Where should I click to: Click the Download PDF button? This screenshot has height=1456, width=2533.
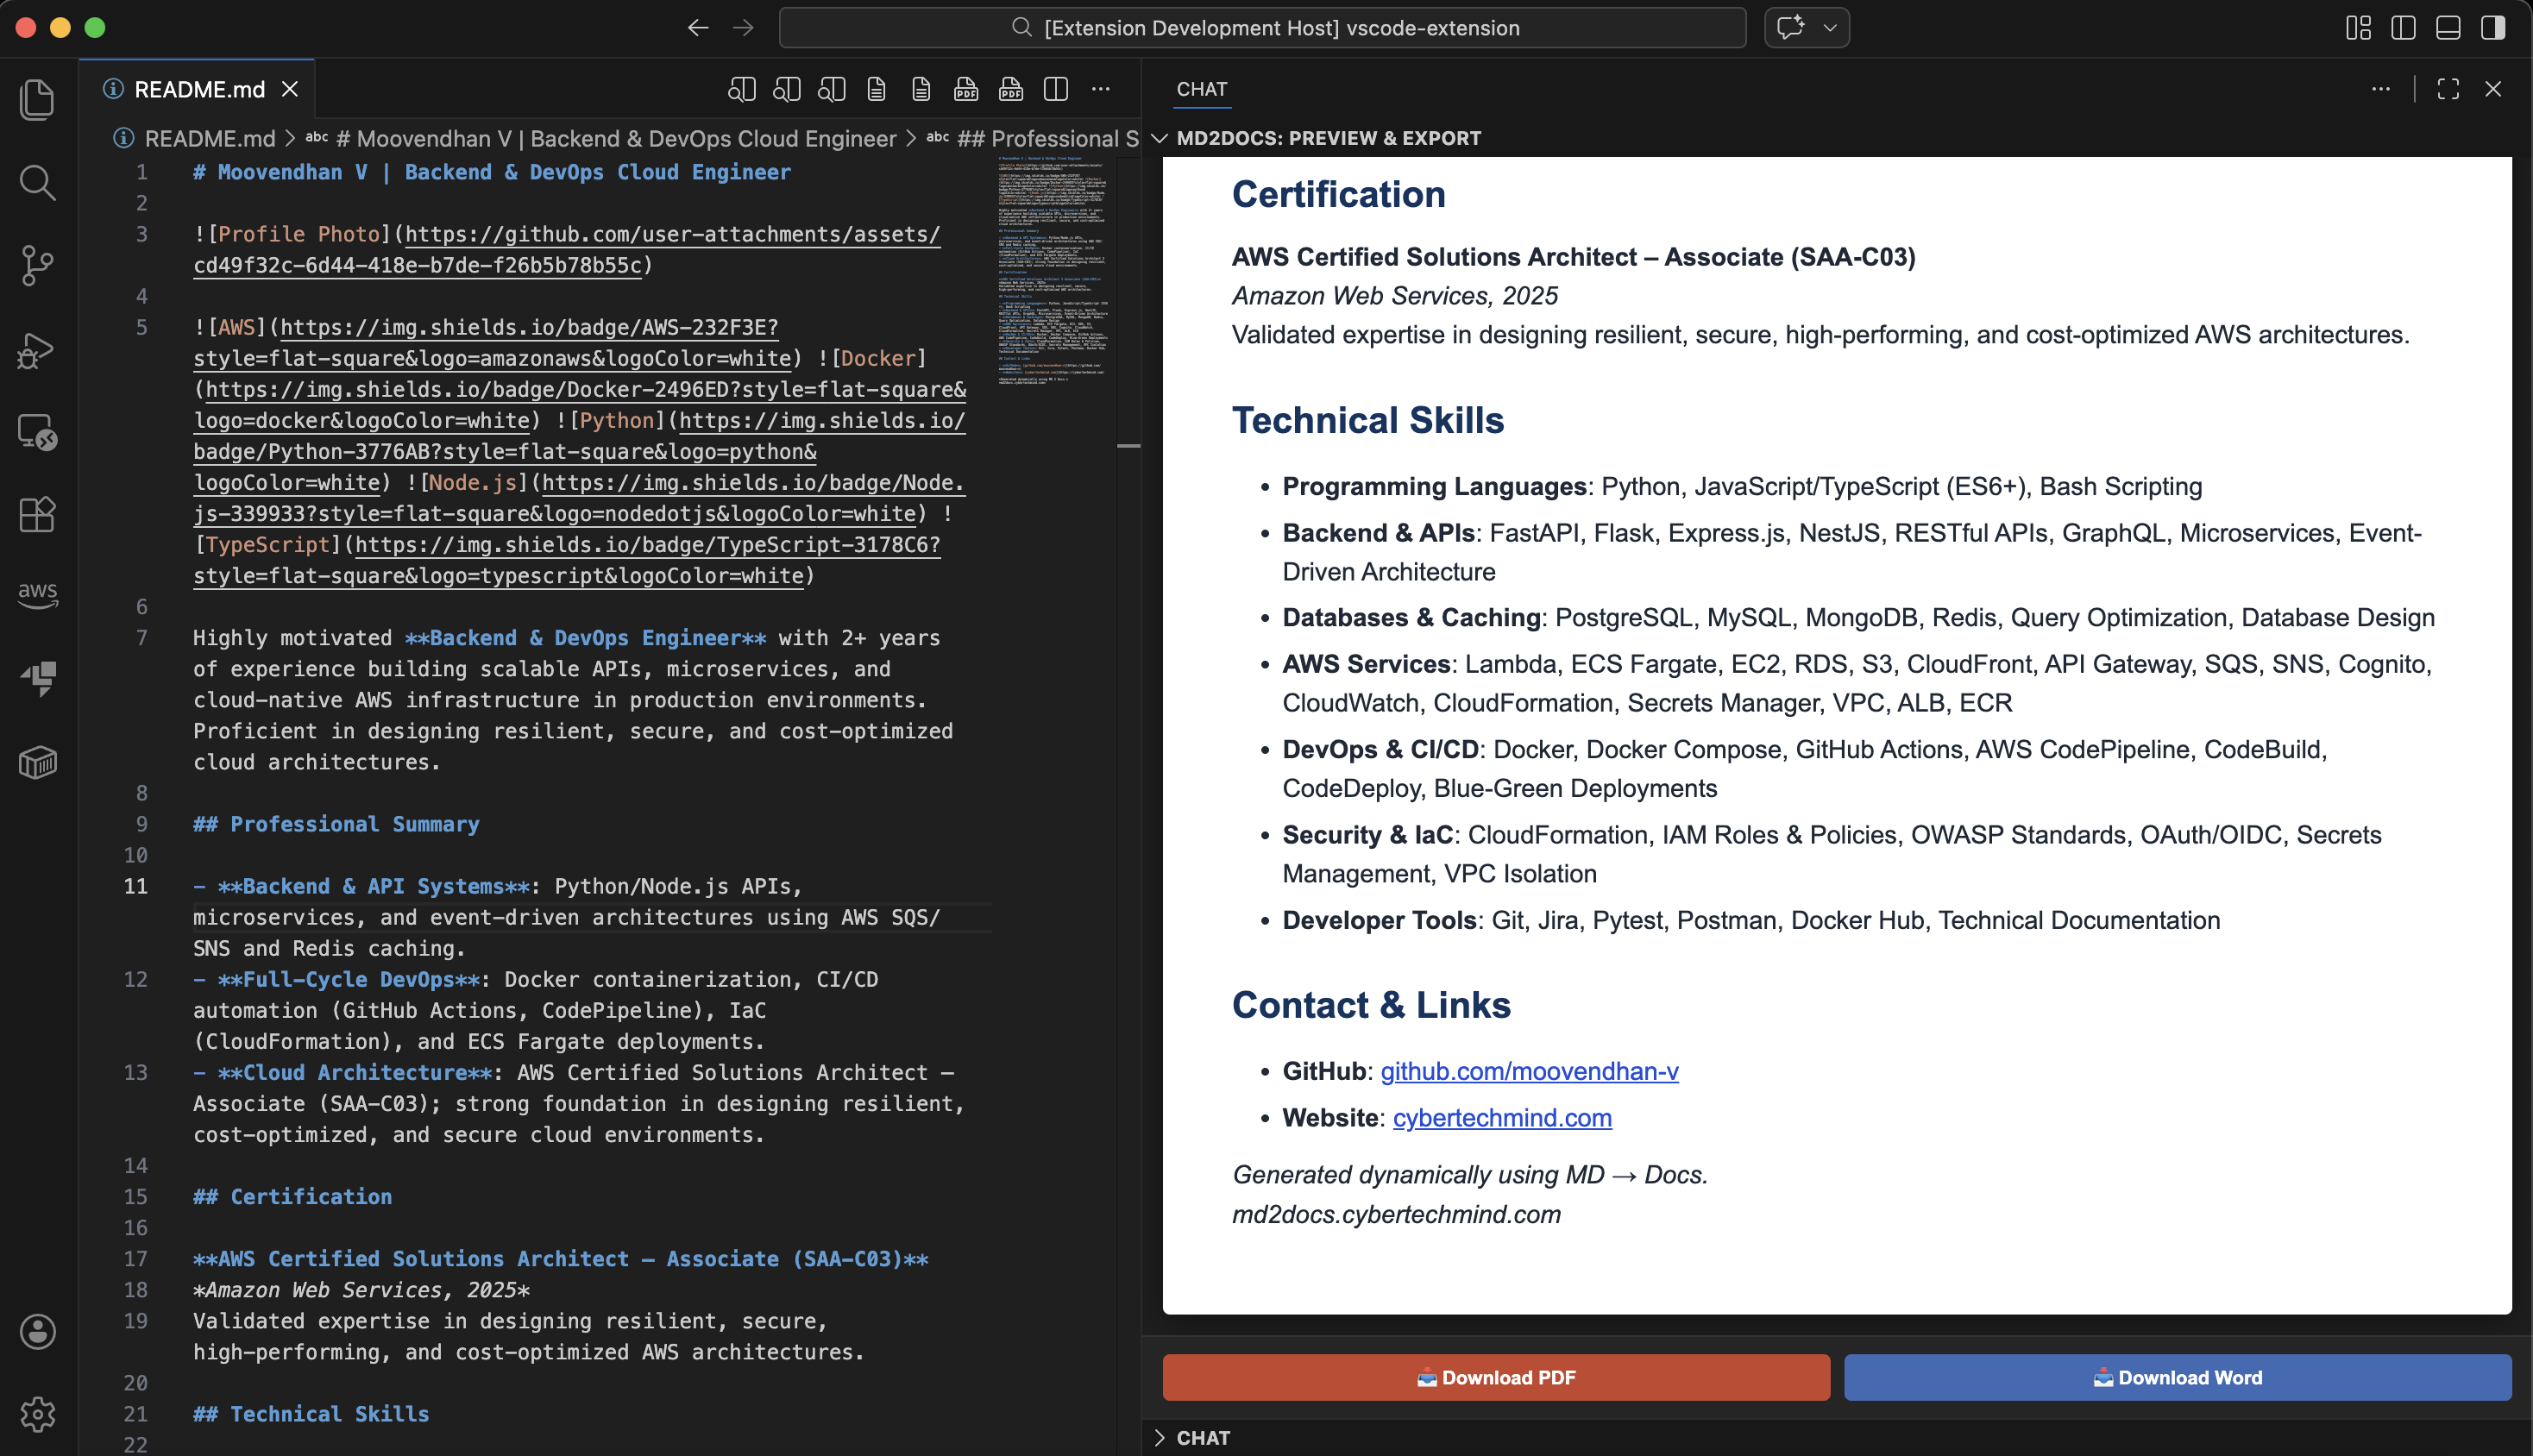pos(1496,1377)
